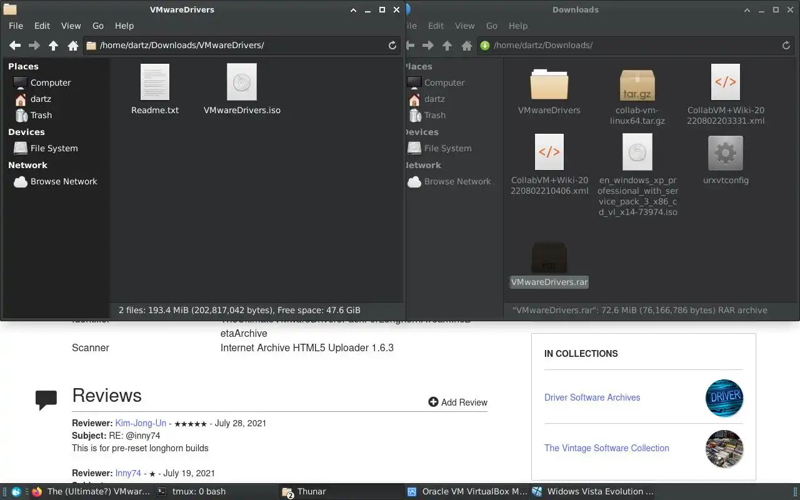The image size is (800, 500).
Task: Open Driver Software Archives collection link
Action: 592,397
